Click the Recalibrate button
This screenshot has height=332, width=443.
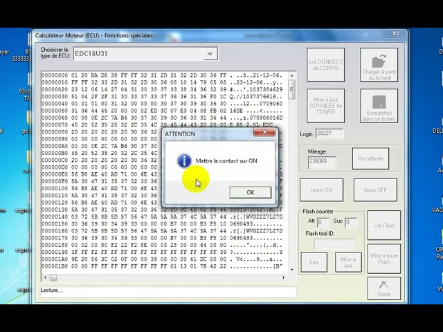tap(370, 158)
